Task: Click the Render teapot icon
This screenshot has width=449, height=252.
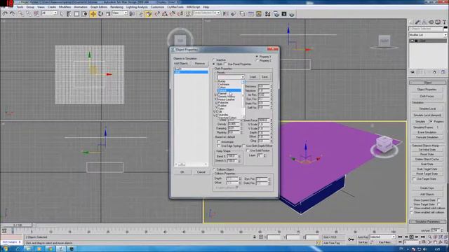Action: pyautogui.click(x=292, y=14)
